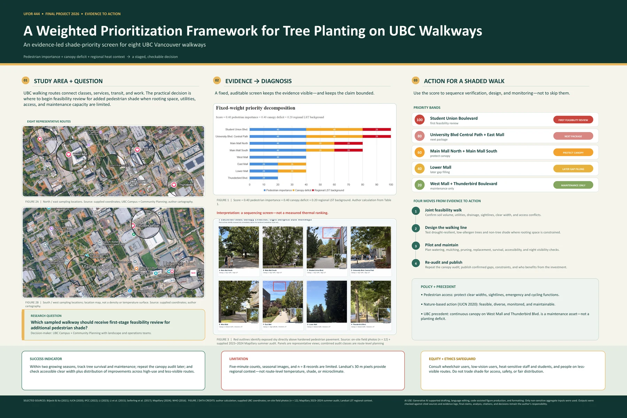This screenshot has height=418, width=627.
Task: Select the West Mall heart pin on map
Action: tap(69, 154)
